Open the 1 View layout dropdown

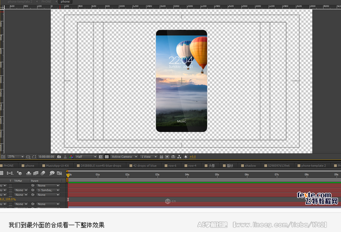(149, 156)
